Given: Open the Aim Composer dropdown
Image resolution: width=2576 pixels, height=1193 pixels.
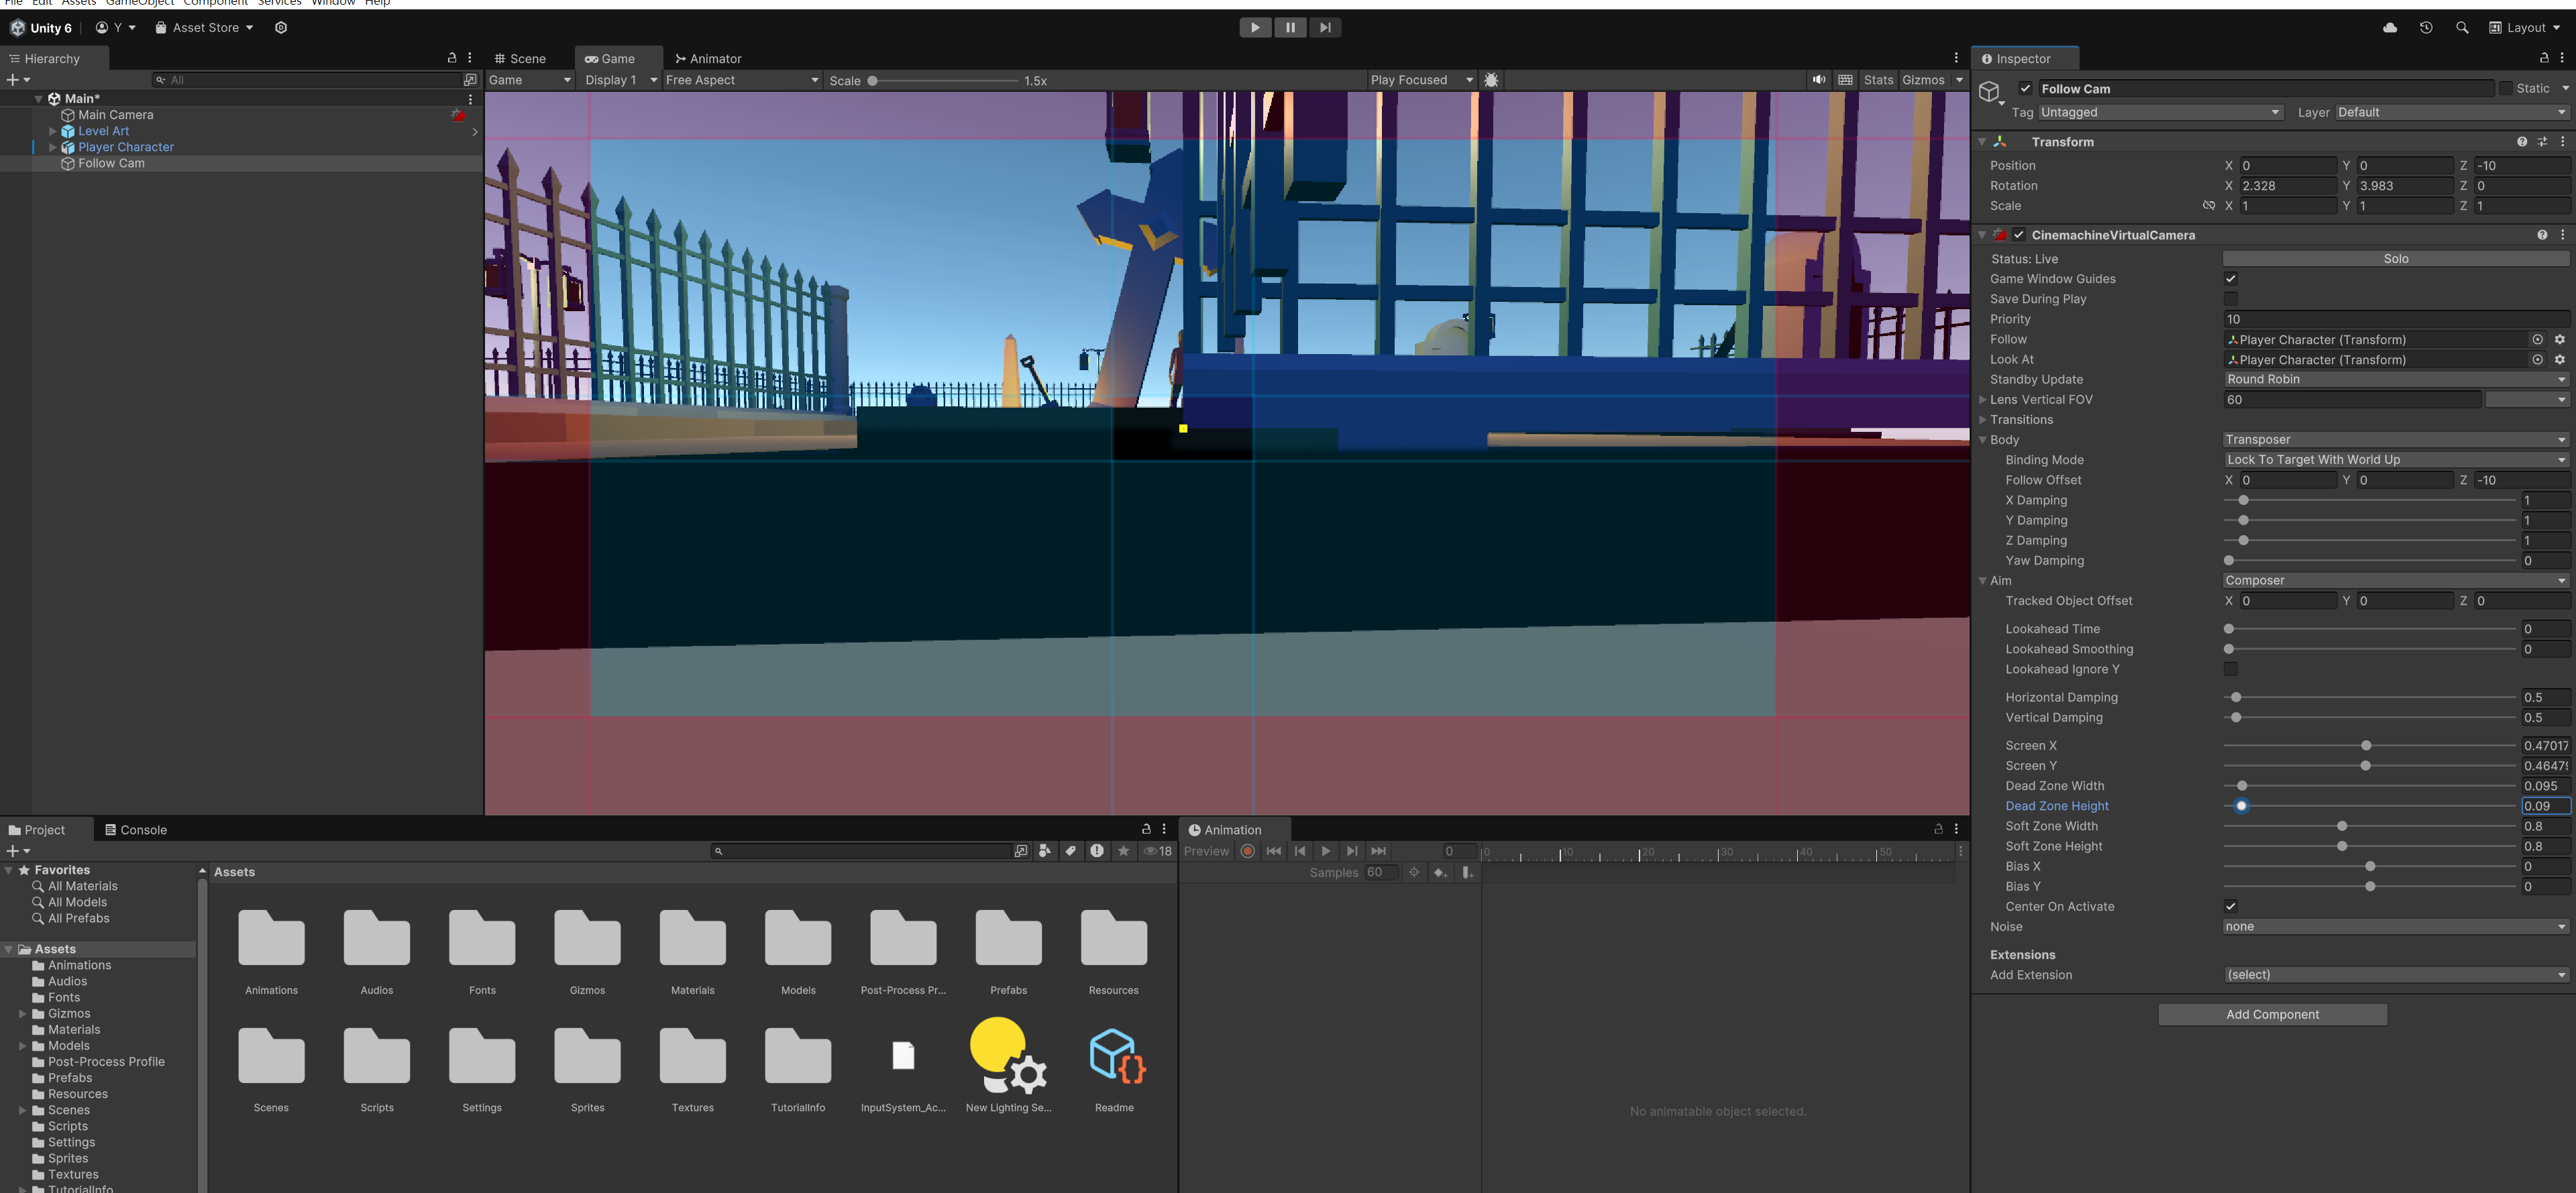Looking at the screenshot, I should [2395, 581].
